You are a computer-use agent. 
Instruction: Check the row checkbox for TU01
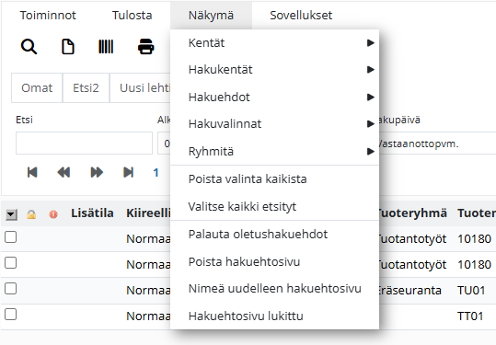pyautogui.click(x=10, y=288)
